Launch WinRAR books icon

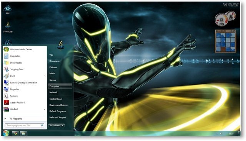[6, 109]
